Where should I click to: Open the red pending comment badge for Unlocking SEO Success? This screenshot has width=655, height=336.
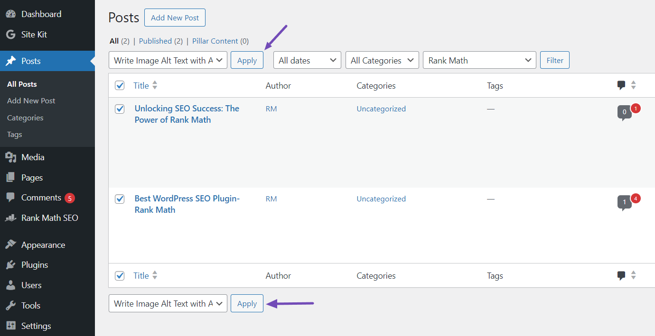pos(636,108)
